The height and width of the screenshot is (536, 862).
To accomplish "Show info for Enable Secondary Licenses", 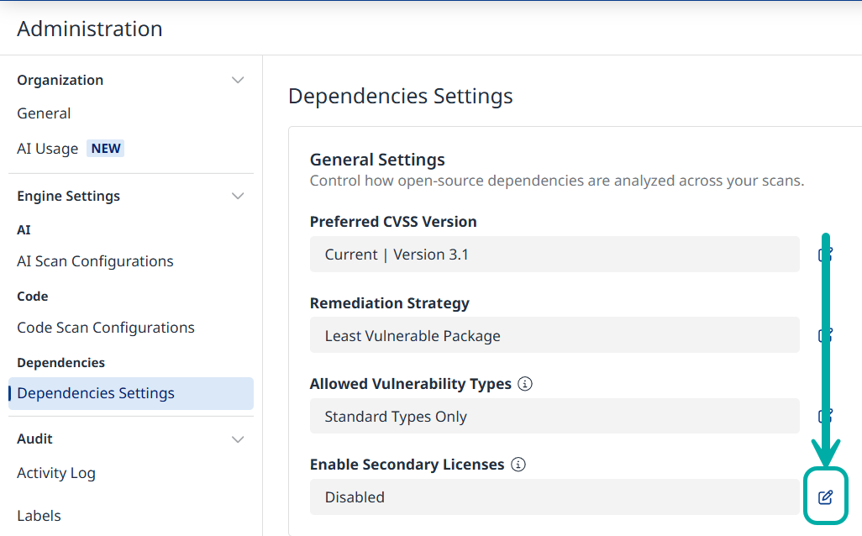I will [x=518, y=465].
